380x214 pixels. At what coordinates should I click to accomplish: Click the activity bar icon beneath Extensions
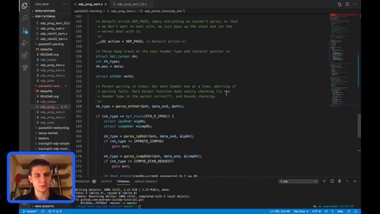[x=24, y=67]
